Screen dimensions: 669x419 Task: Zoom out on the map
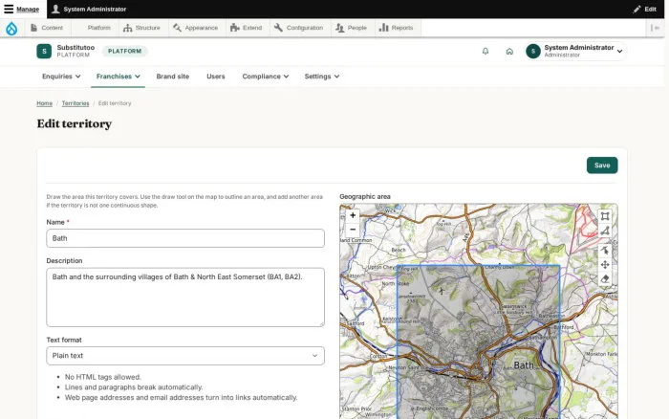coord(353,230)
